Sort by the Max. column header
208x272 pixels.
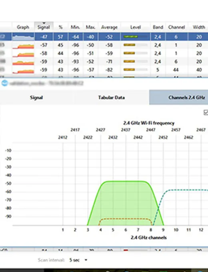pyautogui.click(x=90, y=27)
